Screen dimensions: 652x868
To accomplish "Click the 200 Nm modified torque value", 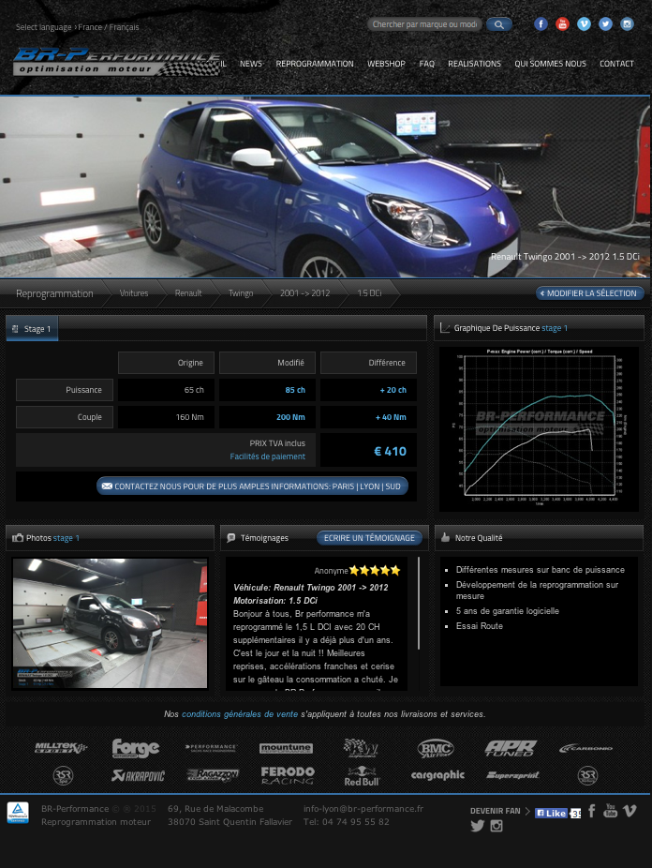I will click(290, 417).
